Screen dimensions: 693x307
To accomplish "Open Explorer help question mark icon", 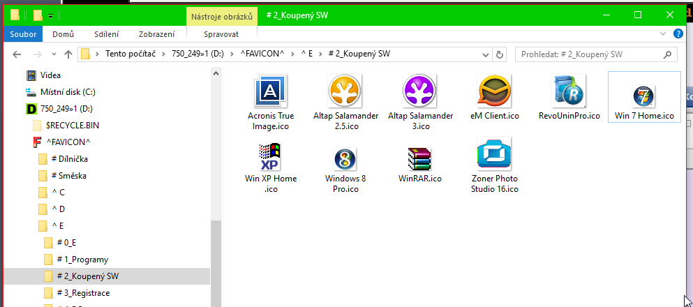I will pyautogui.click(x=678, y=34).
